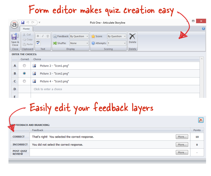Click More button for POST-QUIZ REVIEW
The image size is (211, 176).
(182, 152)
